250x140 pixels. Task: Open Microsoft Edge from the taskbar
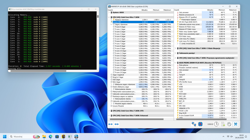tap(50, 137)
